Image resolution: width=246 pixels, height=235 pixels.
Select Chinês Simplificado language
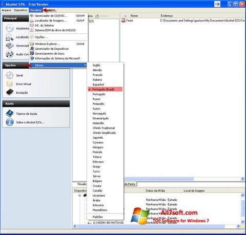pyautogui.click(x=105, y=133)
